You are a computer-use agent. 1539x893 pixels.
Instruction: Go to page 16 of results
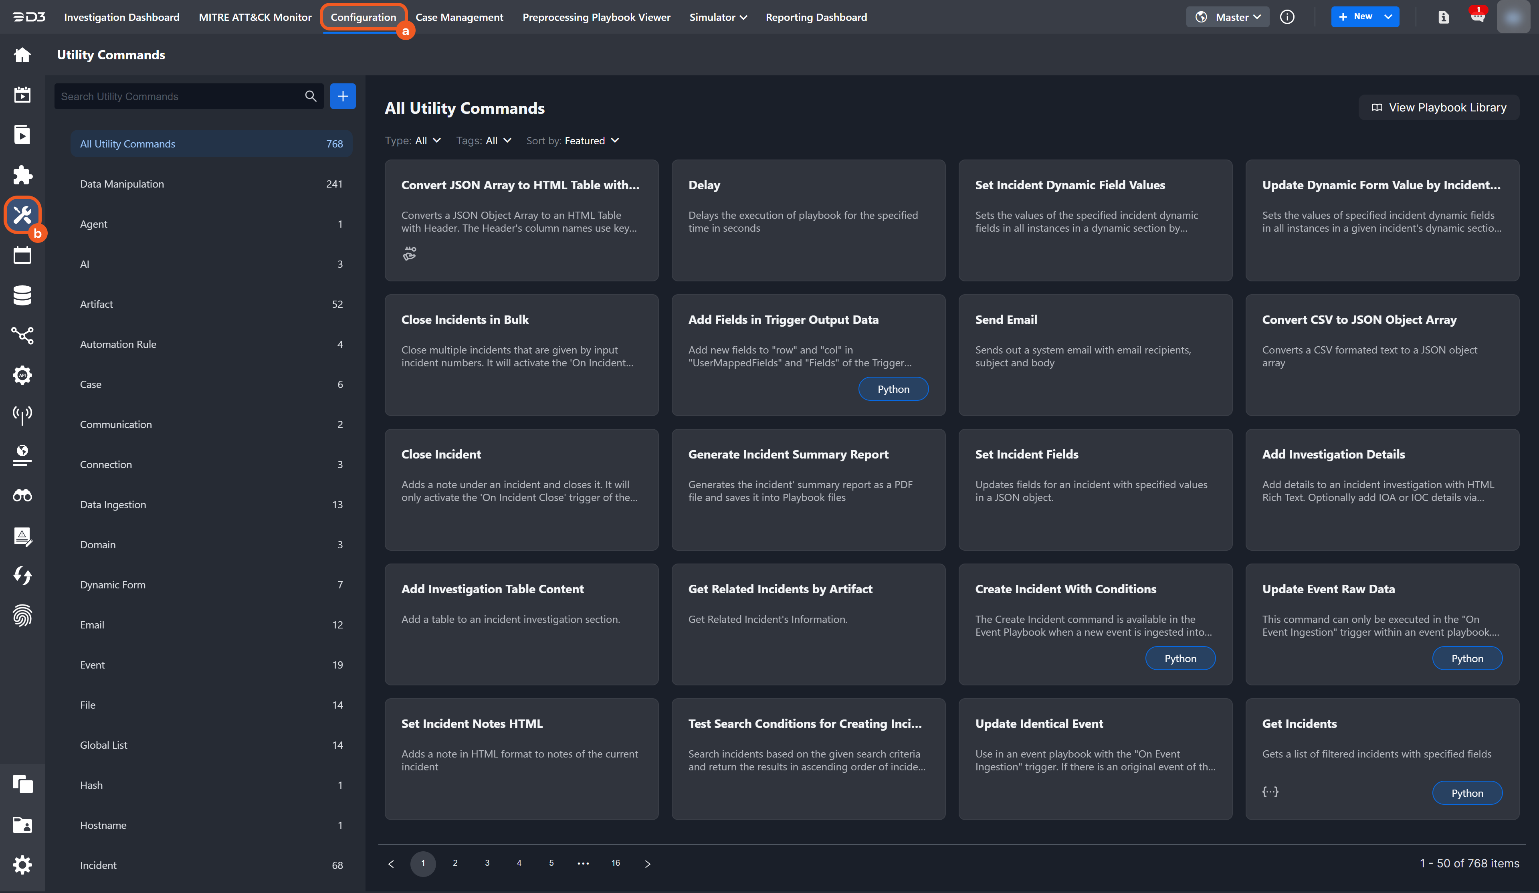615,863
